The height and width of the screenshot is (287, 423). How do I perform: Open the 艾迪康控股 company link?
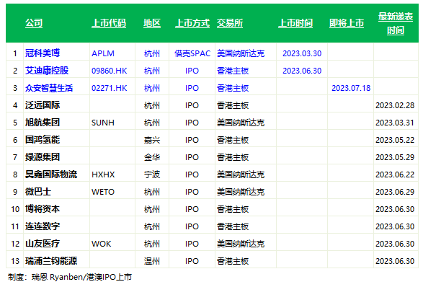[47, 71]
